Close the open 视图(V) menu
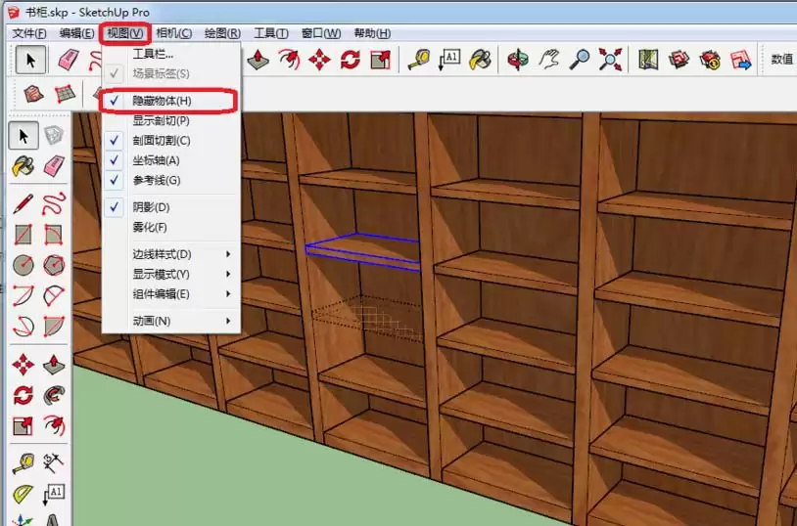The height and width of the screenshot is (526, 797). (x=125, y=33)
